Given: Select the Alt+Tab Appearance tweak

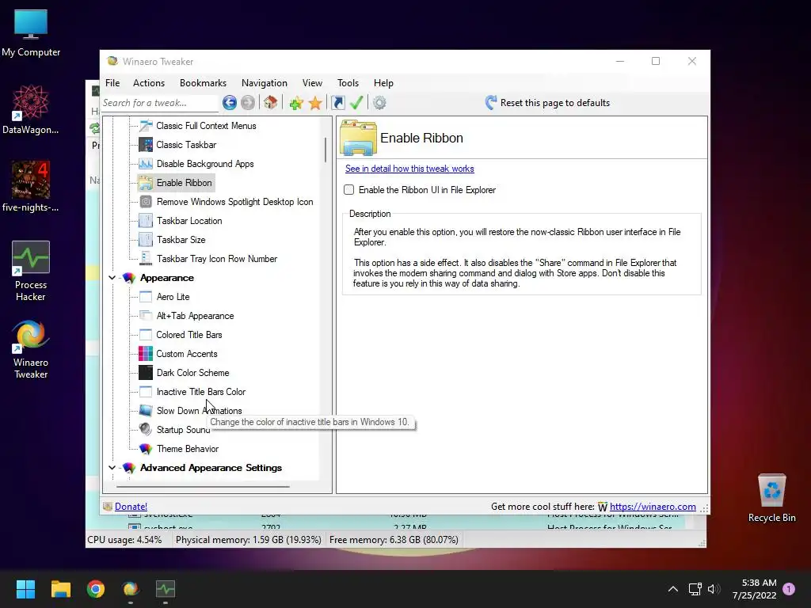Looking at the screenshot, I should (x=195, y=316).
